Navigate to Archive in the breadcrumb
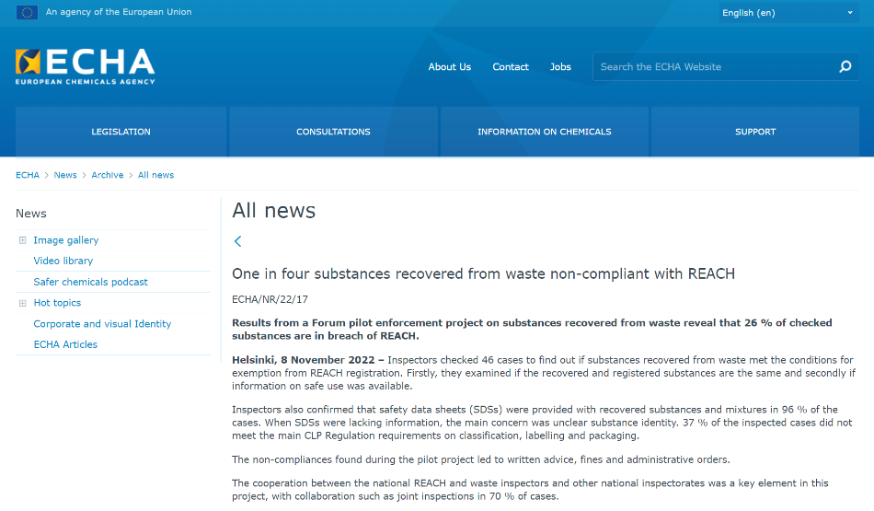 pos(107,175)
